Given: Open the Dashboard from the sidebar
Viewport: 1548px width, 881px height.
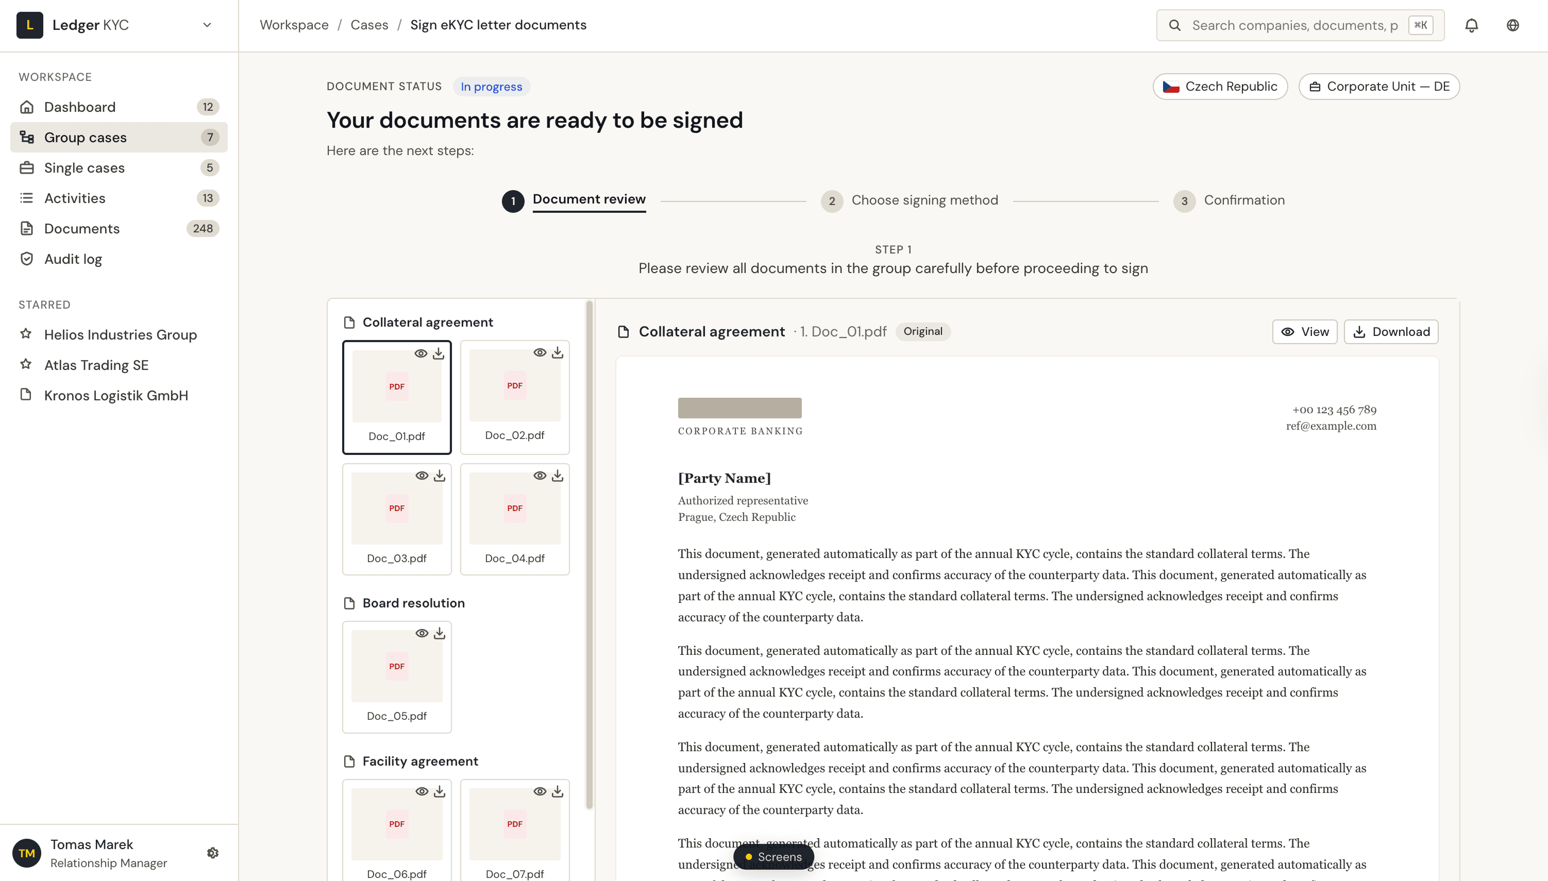Looking at the screenshot, I should point(79,107).
